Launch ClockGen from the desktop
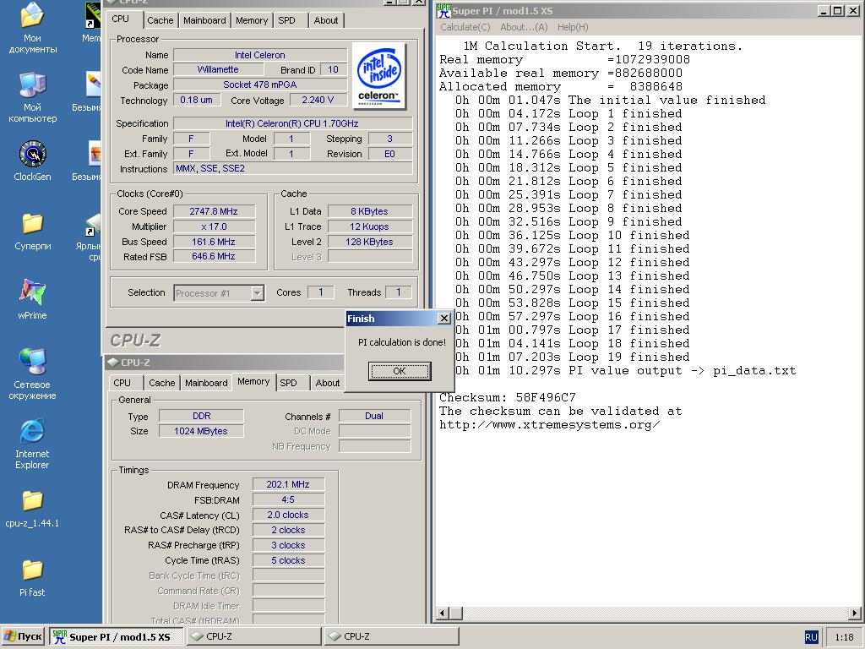The height and width of the screenshot is (649, 865). click(x=32, y=161)
